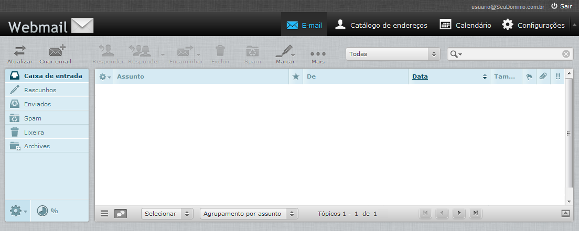Expand the Selecionar dropdown
The image size is (579, 231).
coord(167,214)
